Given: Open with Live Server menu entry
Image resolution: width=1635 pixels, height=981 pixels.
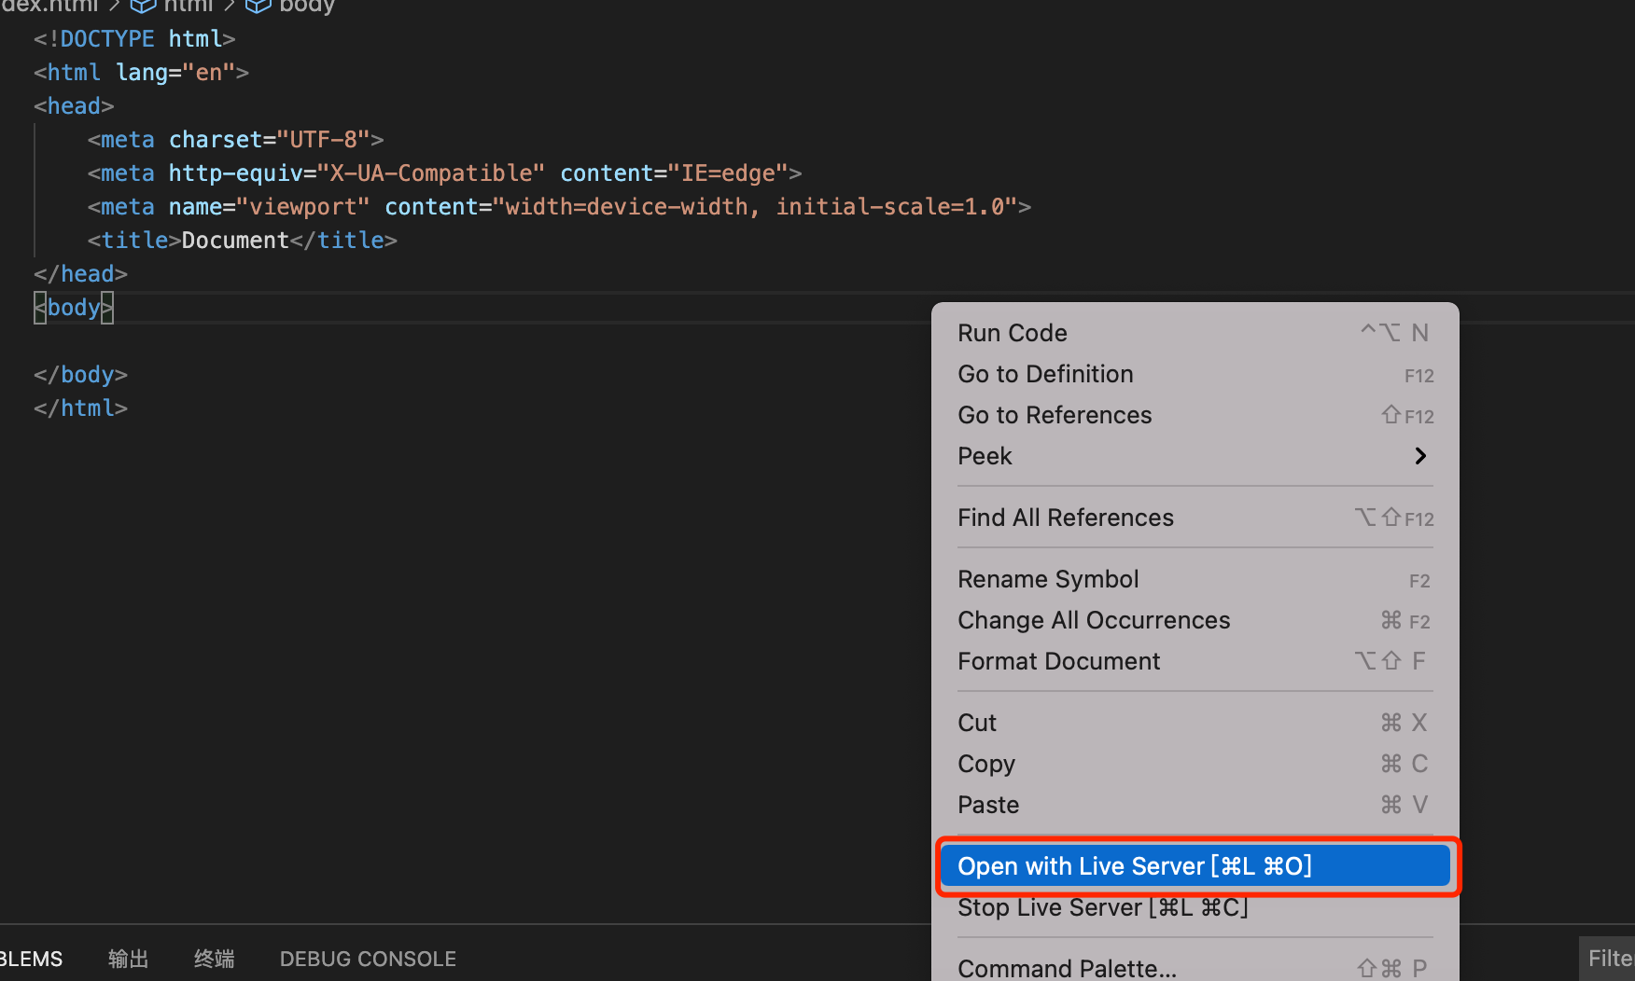Looking at the screenshot, I should 1195,866.
